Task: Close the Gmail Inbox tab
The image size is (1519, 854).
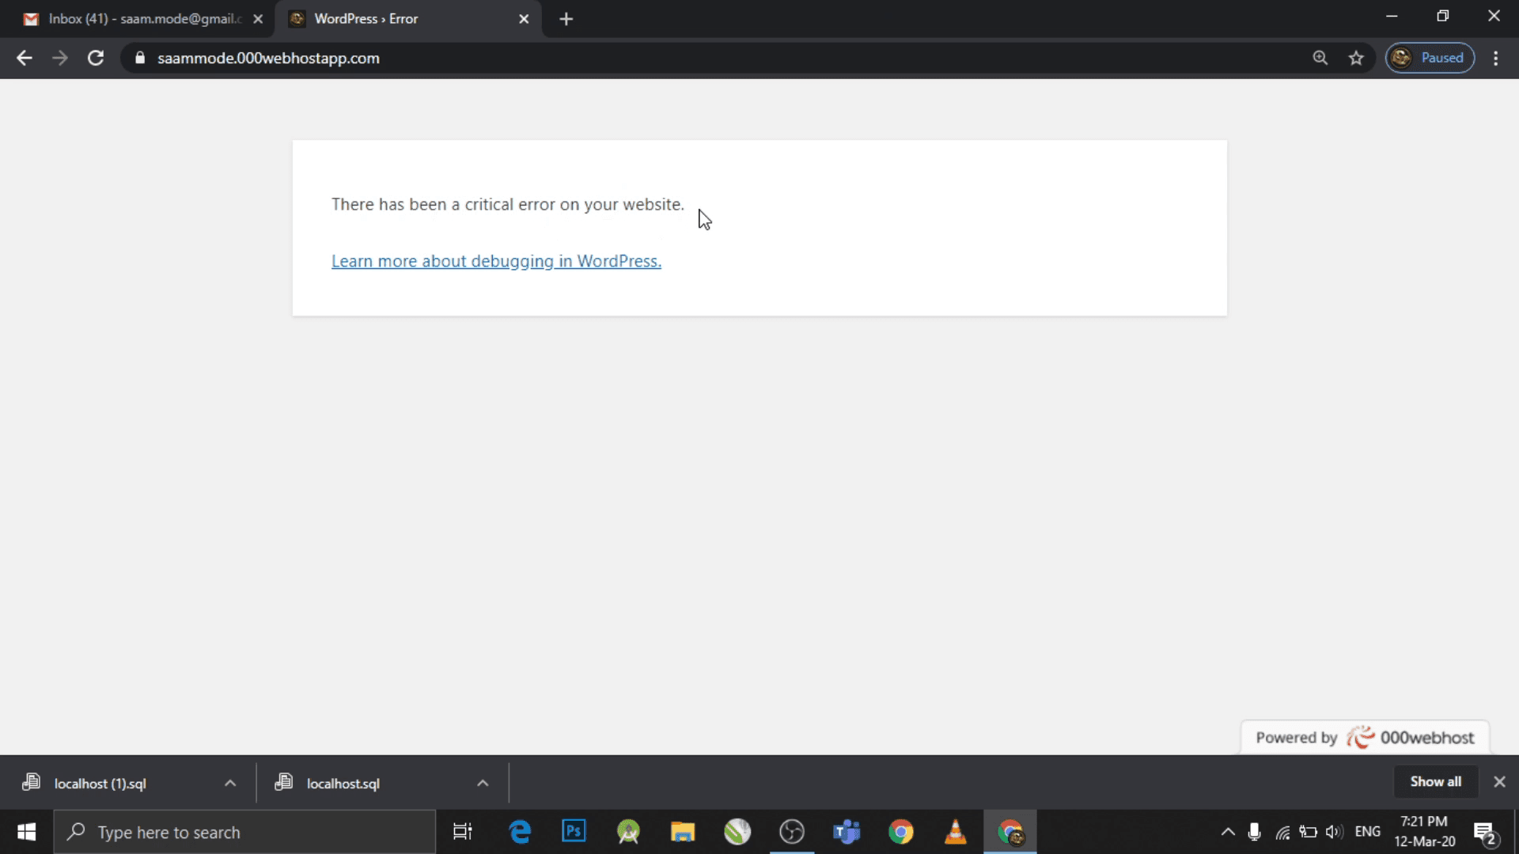Action: [258, 19]
